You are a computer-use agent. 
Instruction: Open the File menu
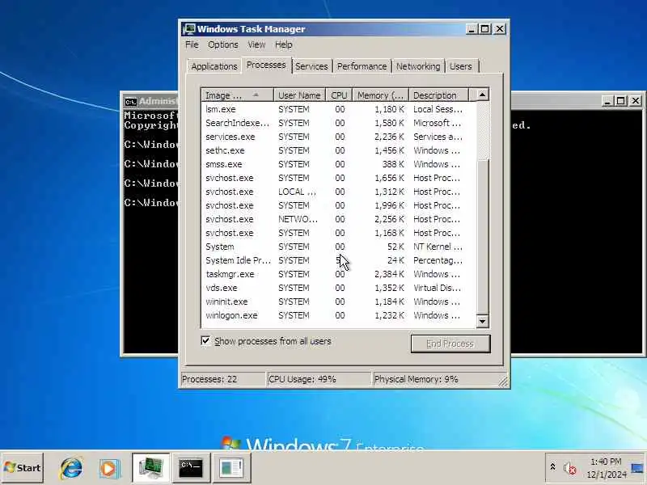pos(192,44)
